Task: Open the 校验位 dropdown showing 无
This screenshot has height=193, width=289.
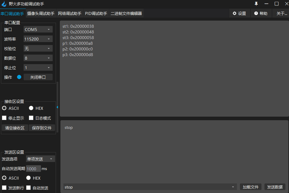Action: coord(38,49)
